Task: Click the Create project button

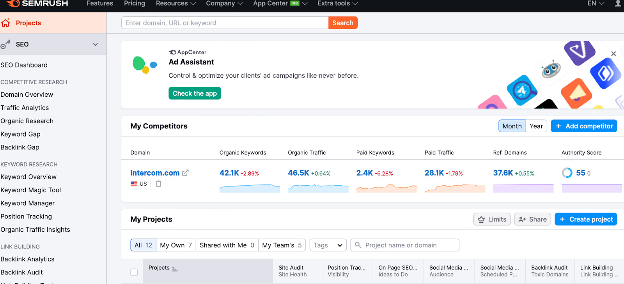Action: coord(586,219)
